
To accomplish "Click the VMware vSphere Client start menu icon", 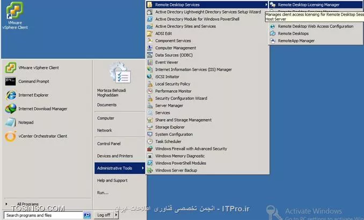I will click(x=11, y=68).
